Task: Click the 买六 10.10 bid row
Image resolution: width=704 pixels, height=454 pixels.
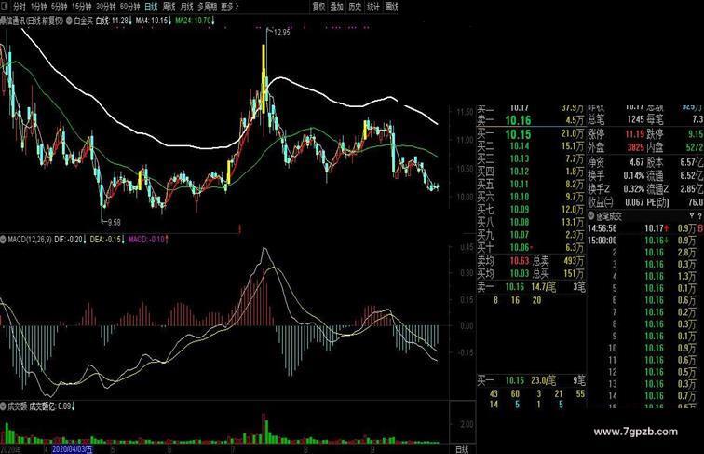Action: (531, 197)
